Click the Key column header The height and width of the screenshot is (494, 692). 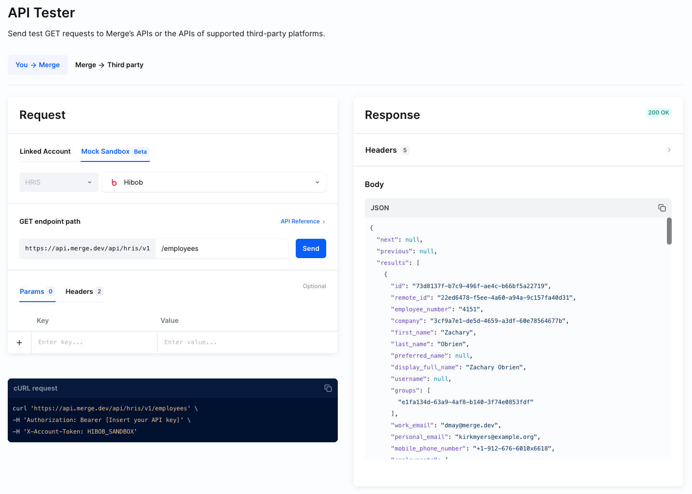pyautogui.click(x=43, y=320)
